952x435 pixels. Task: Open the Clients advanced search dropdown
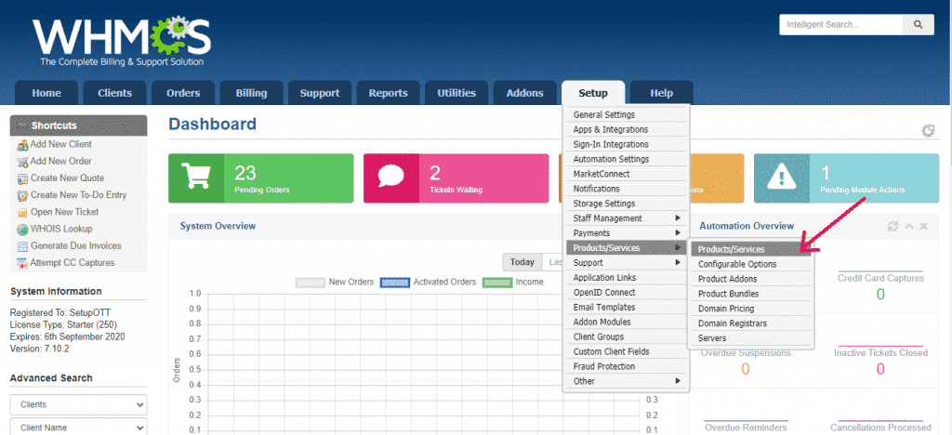pyautogui.click(x=78, y=404)
